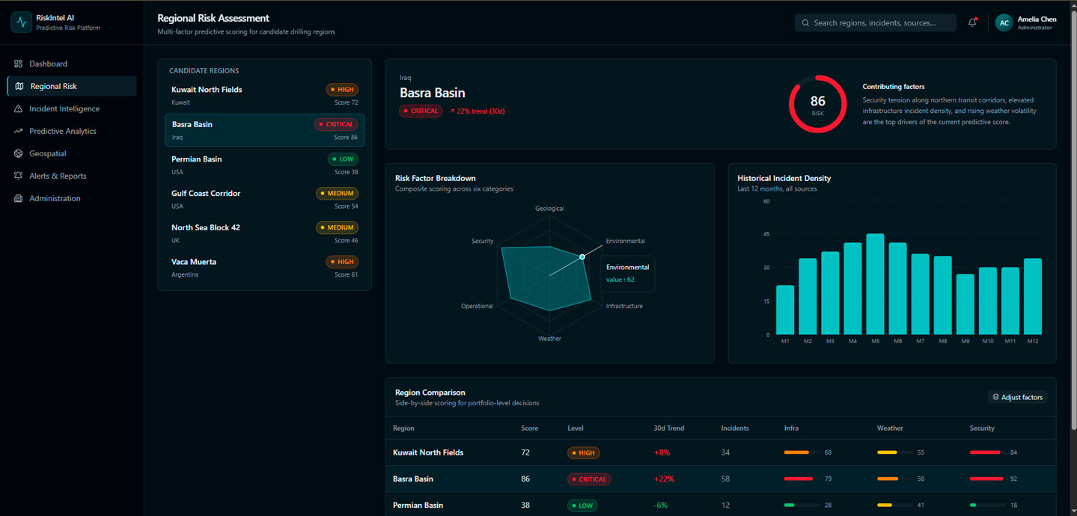The image size is (1077, 516).
Task: Select Kuwait North Fields candidate region
Action: pyautogui.click(x=265, y=96)
